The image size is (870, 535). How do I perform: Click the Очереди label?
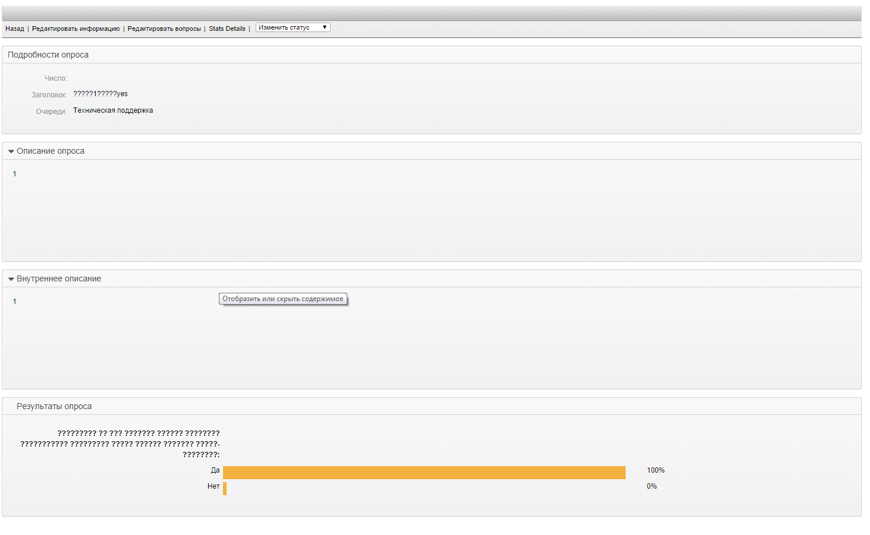tap(51, 112)
